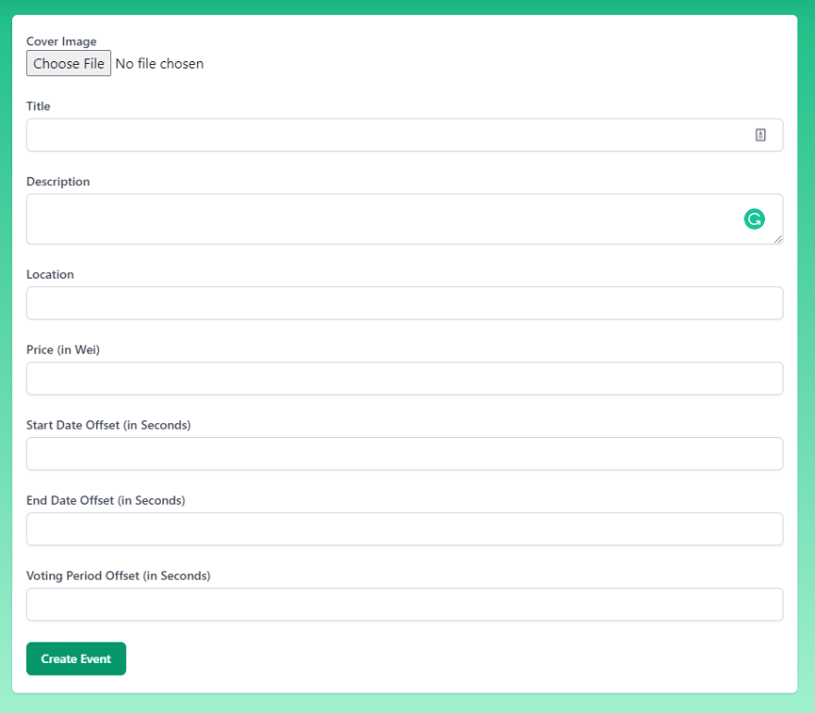Click the Price (in Wei) input
815x713 pixels.
click(405, 379)
